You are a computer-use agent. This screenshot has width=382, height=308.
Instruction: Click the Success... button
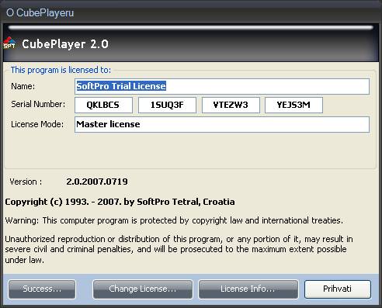coord(42,289)
